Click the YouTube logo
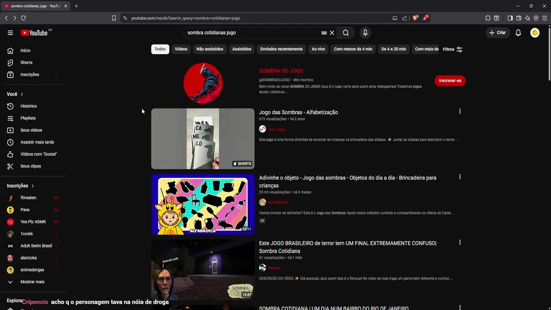This screenshot has width=551, height=310. 34,33
